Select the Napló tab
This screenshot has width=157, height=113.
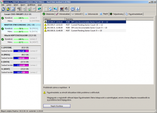pyautogui.click(x=104, y=14)
